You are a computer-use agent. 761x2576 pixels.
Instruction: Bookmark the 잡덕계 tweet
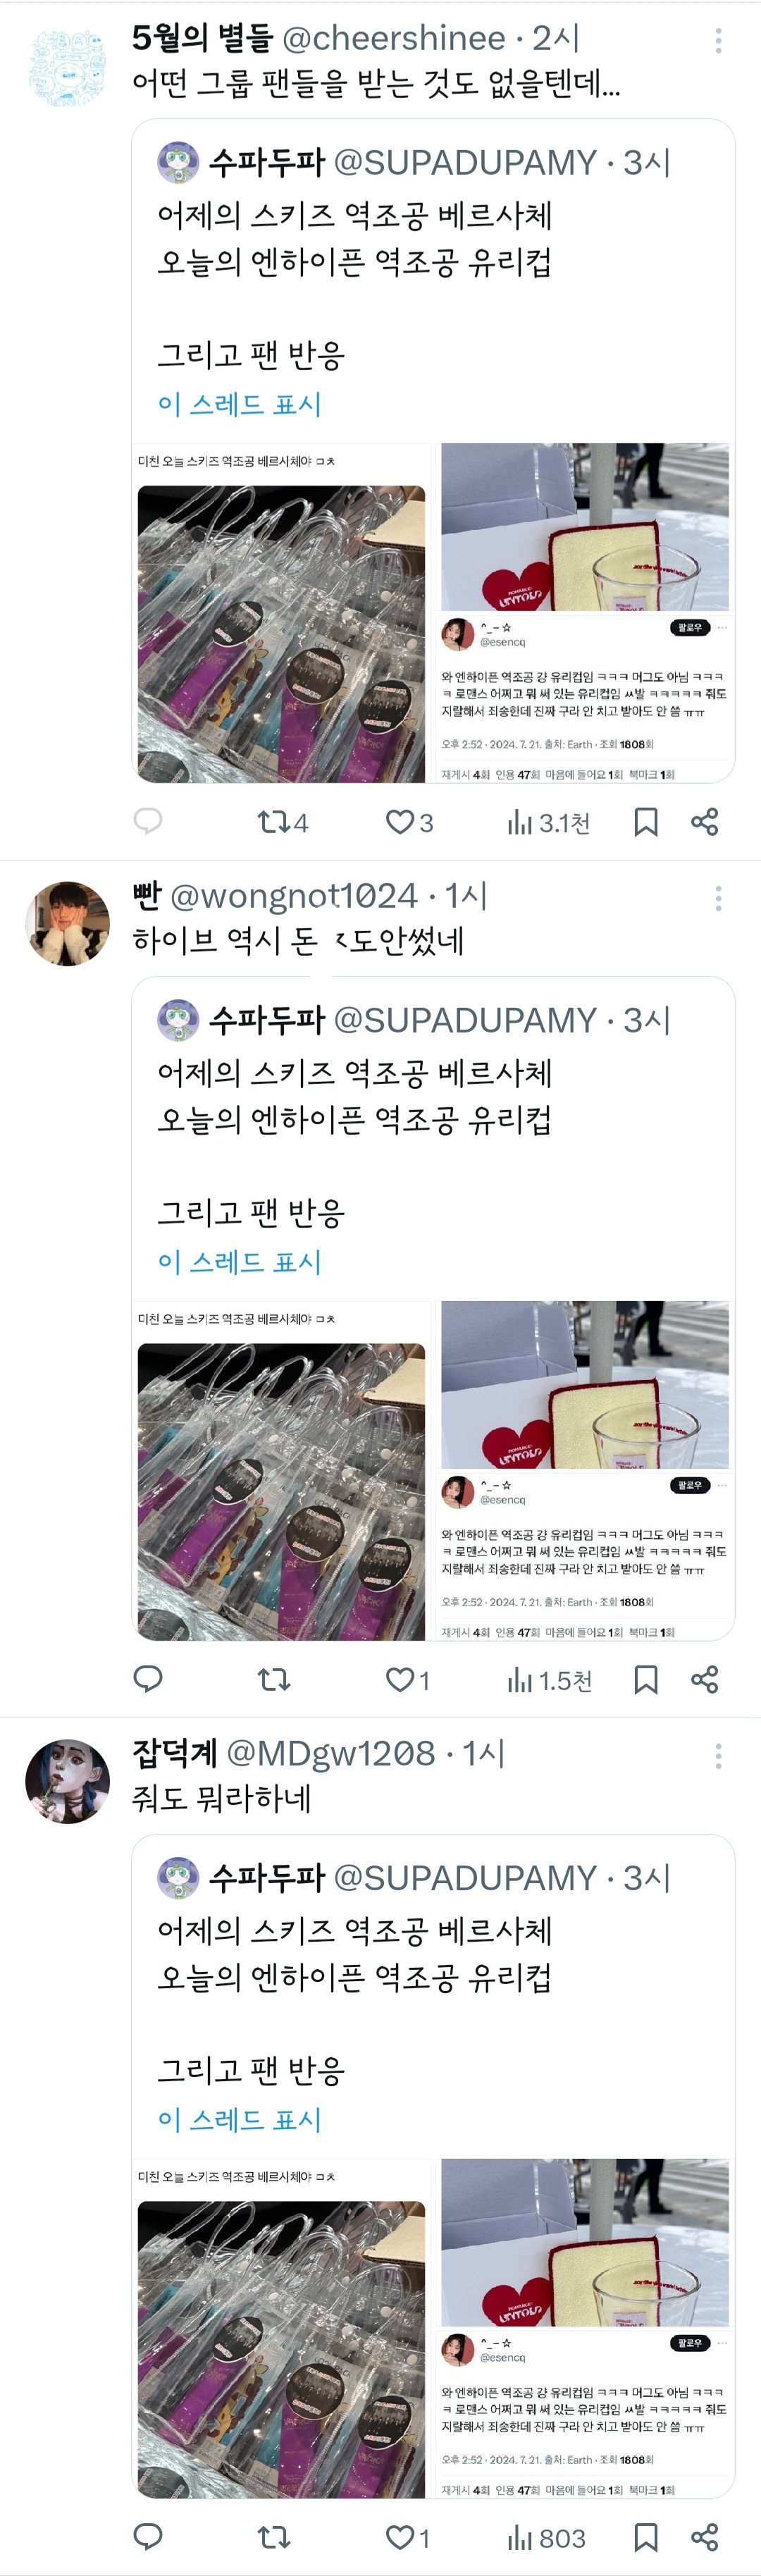(646, 2537)
